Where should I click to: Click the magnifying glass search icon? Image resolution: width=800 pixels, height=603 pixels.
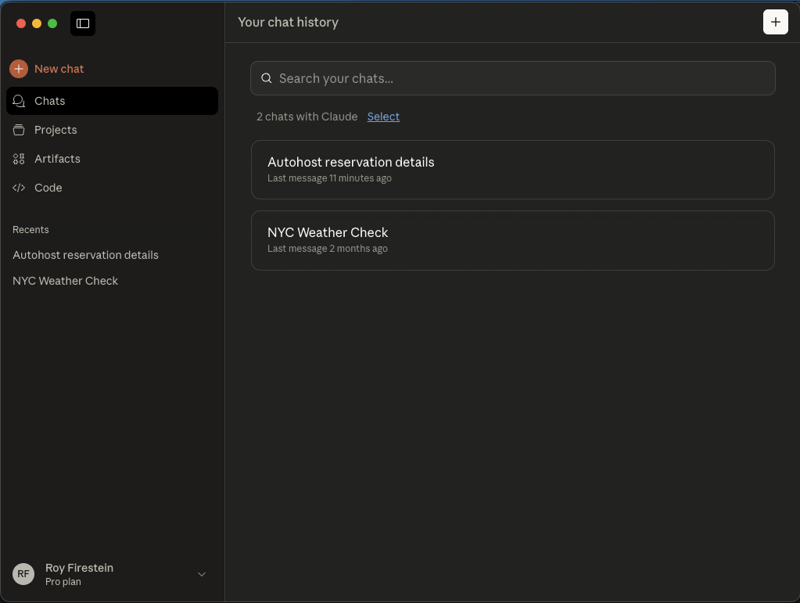267,78
